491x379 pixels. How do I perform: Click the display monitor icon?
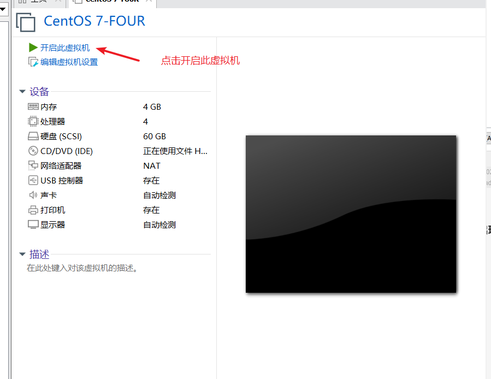[33, 224]
